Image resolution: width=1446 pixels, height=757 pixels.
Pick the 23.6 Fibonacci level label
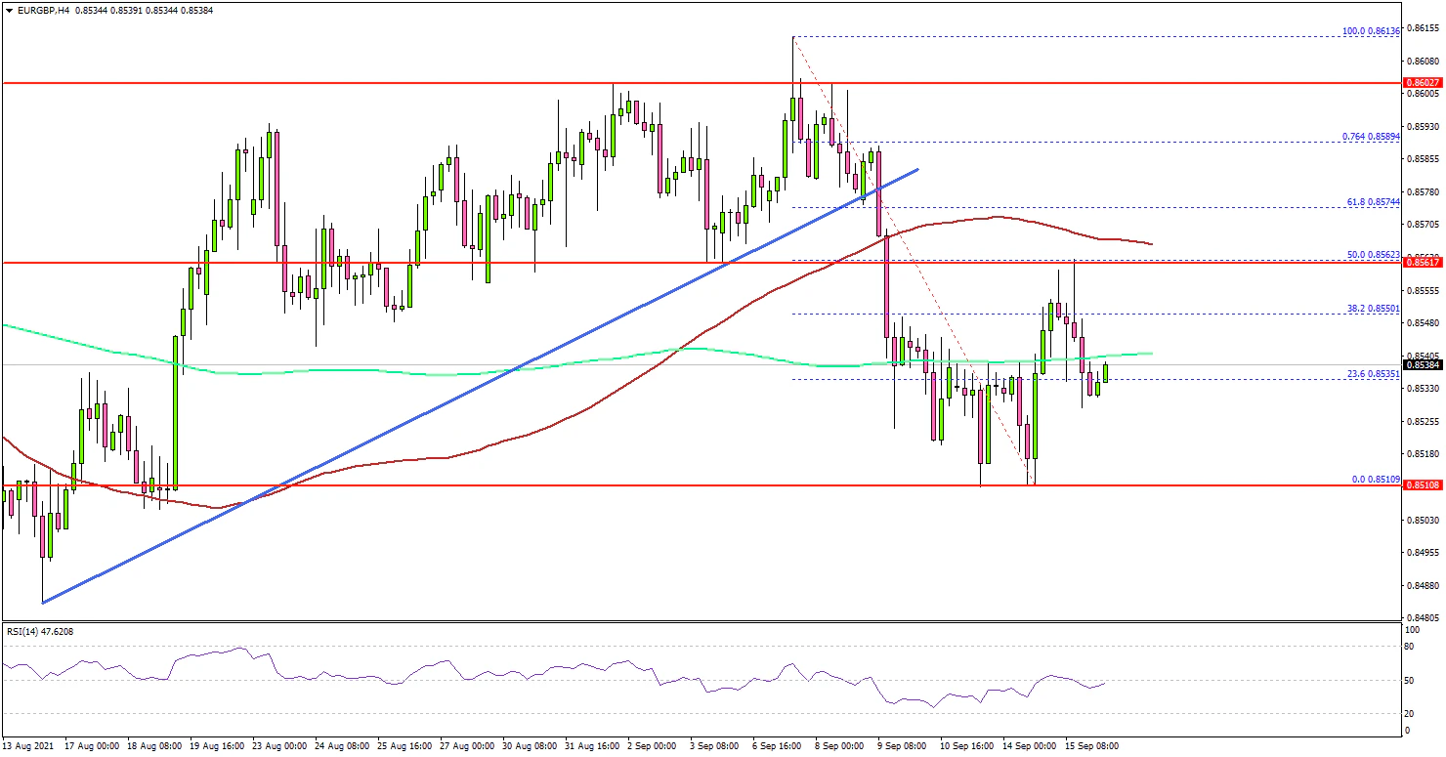pos(1371,373)
